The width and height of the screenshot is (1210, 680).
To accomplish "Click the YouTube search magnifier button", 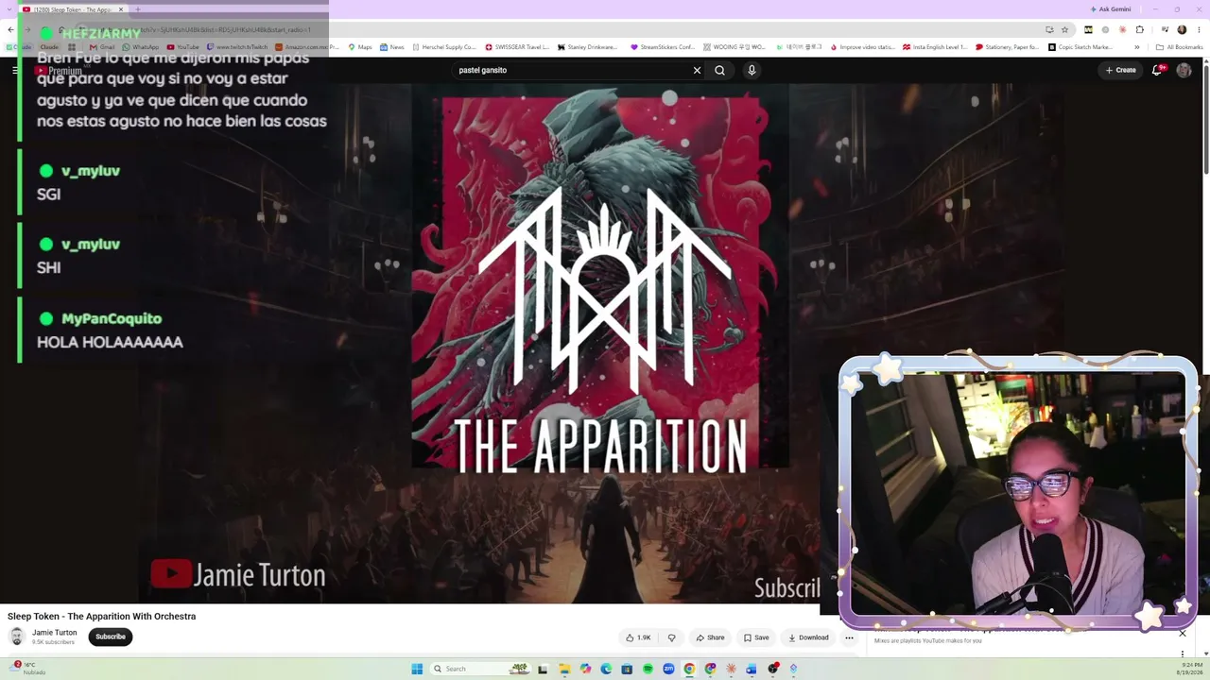I will coord(719,70).
